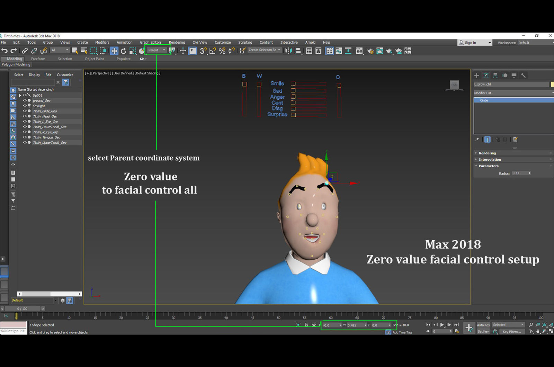
Task: Click the Unlink Selection icon
Action: 34,51
